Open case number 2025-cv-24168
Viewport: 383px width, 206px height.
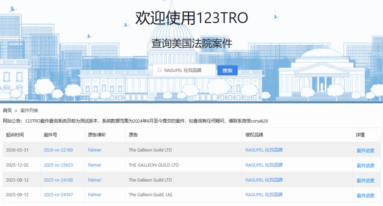coord(59,180)
